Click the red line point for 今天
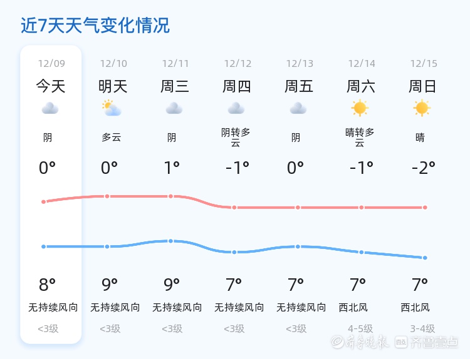The width and height of the screenshot is (470, 359). click(x=43, y=201)
